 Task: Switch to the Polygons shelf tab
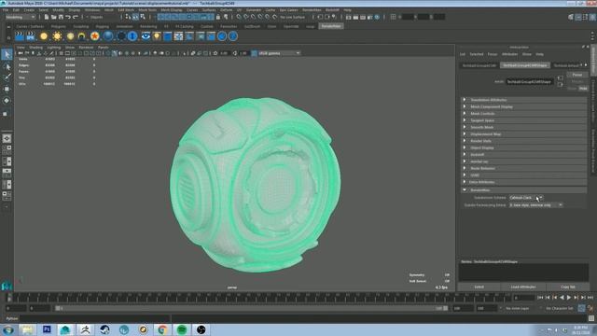58,26
